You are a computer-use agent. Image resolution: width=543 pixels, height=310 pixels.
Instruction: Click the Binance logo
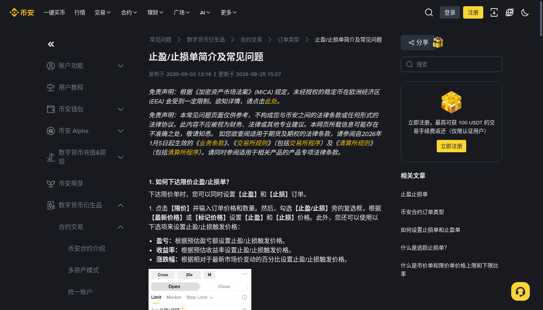coord(22,12)
